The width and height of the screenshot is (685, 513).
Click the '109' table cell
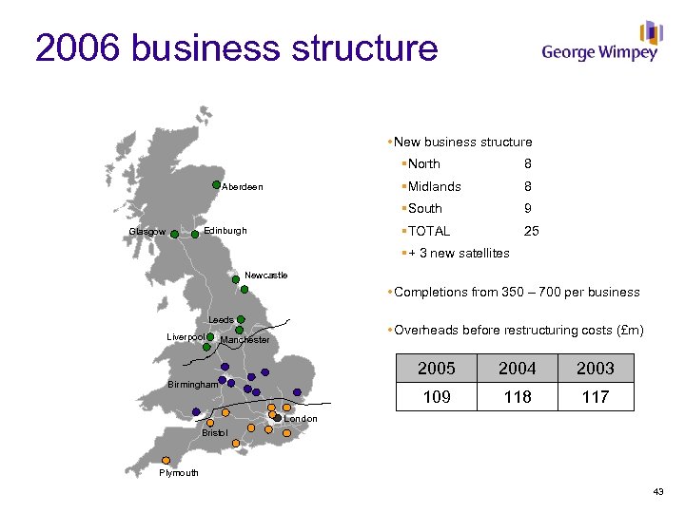coord(437,396)
